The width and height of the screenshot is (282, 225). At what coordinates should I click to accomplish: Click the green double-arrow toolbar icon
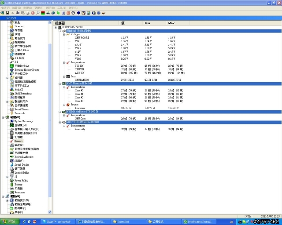pyautogui.click(x=58, y=13)
